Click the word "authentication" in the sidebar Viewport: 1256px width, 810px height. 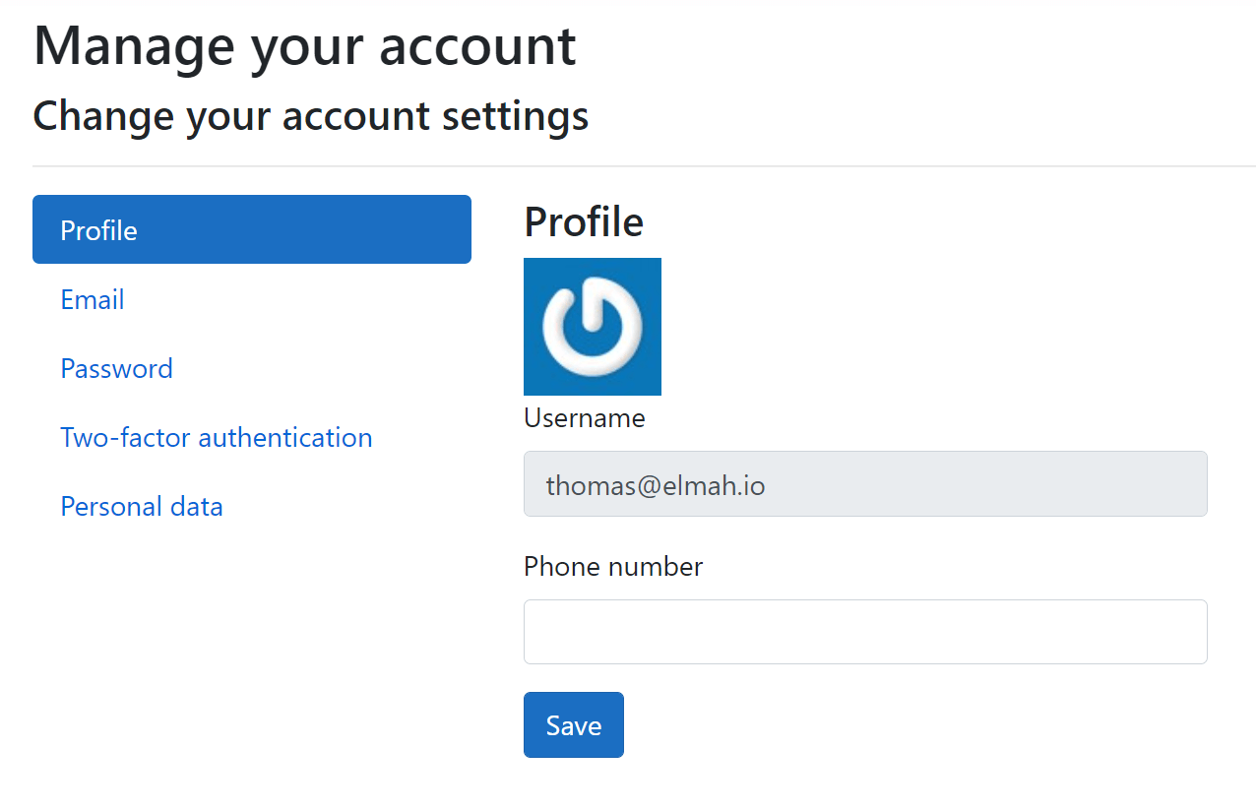click(x=285, y=437)
